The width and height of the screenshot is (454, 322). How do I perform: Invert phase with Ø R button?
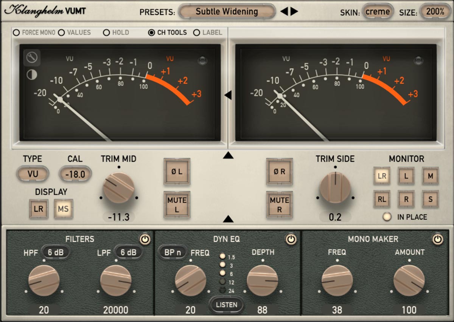click(280, 171)
